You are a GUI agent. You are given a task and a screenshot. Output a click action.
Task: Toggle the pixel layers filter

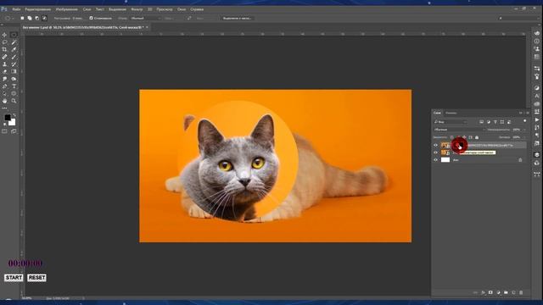481,122
